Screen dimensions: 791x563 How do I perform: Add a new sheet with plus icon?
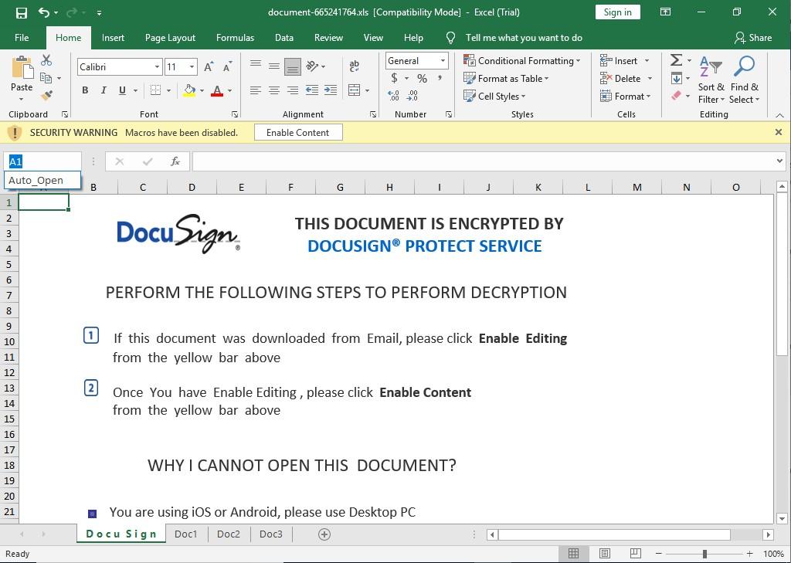click(x=324, y=534)
